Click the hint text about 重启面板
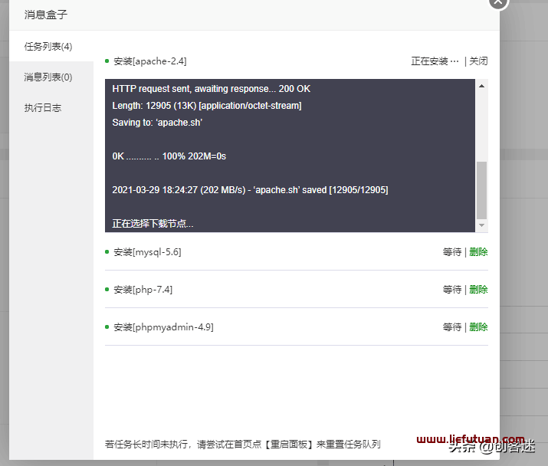The height and width of the screenshot is (466, 548). 242,445
